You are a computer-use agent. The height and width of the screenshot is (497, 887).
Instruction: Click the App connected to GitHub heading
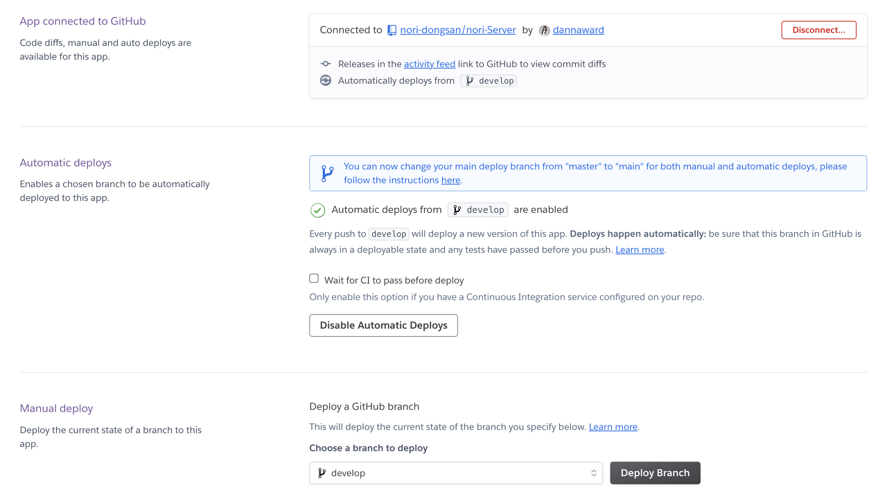83,21
